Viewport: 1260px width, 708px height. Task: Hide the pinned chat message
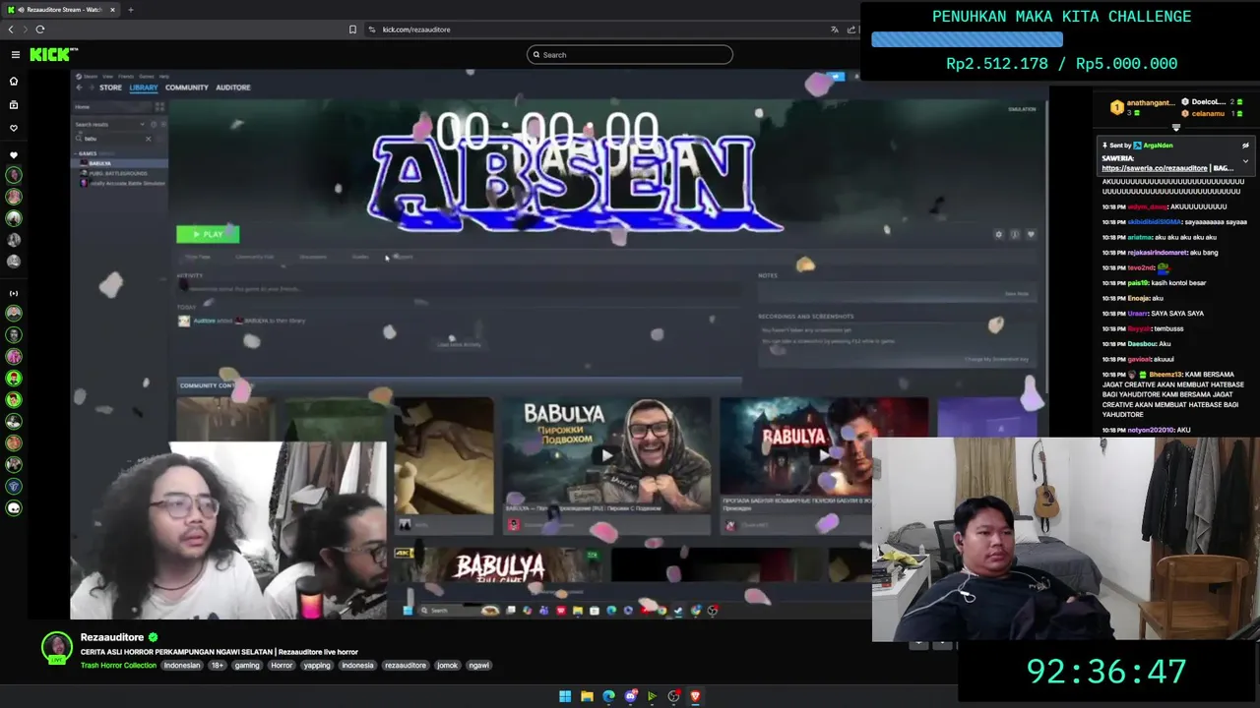coord(1245,146)
